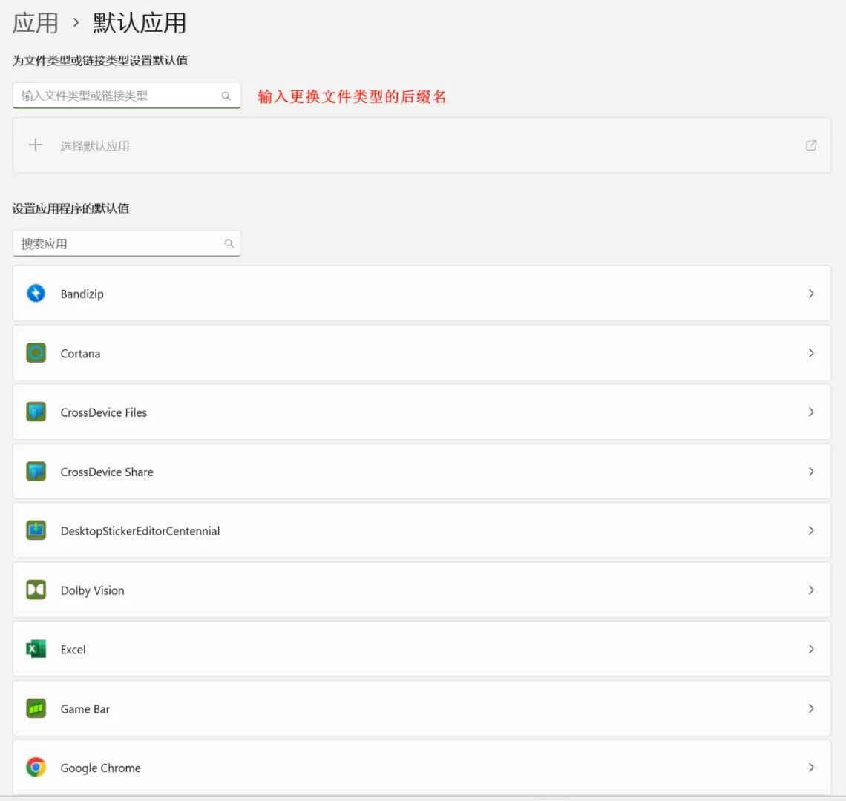This screenshot has width=846, height=801.
Task: Expand the Excel entry chevron
Action: pyautogui.click(x=810, y=649)
